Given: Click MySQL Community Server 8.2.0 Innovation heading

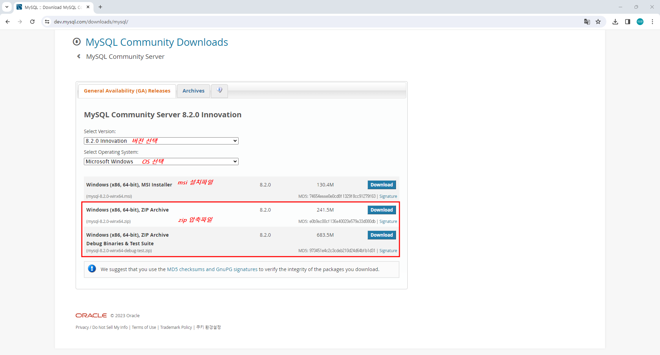Looking at the screenshot, I should point(163,115).
